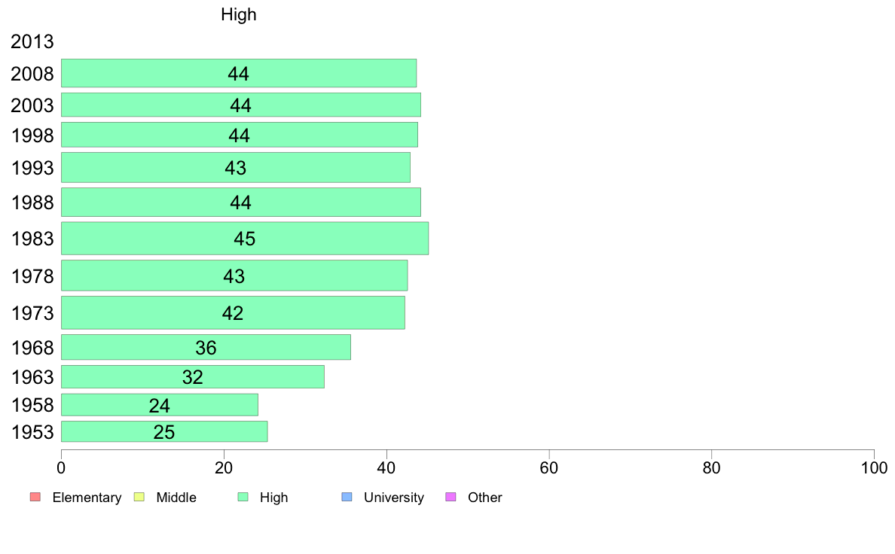Select the 1968 bar showing 36
Image resolution: width=895 pixels, height=554 pixels.
206,348
